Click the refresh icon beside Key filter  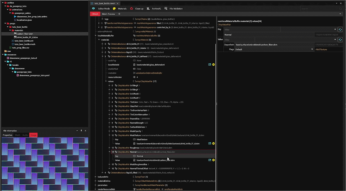point(340,29)
